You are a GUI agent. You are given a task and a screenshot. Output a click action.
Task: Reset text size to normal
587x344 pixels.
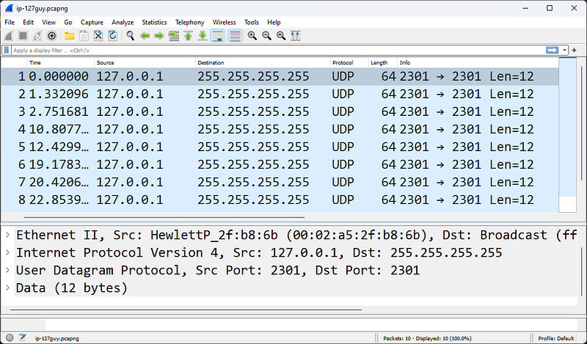pyautogui.click(x=281, y=36)
